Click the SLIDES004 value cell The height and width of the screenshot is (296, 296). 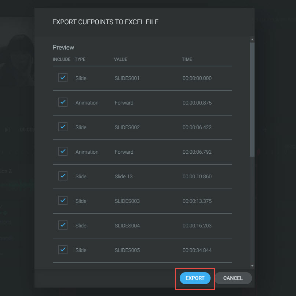(127, 226)
